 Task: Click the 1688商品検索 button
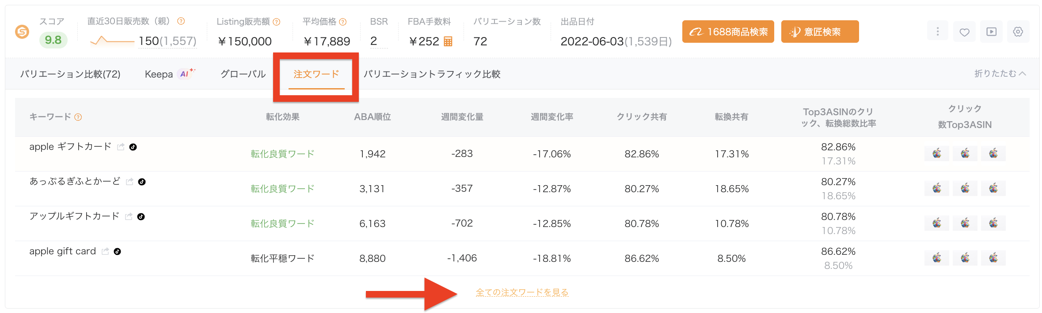(x=728, y=32)
